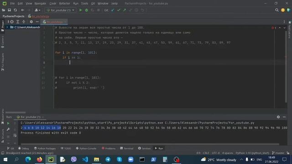
Task: Click Run console horizontal scrollbar
Action: tap(150, 144)
